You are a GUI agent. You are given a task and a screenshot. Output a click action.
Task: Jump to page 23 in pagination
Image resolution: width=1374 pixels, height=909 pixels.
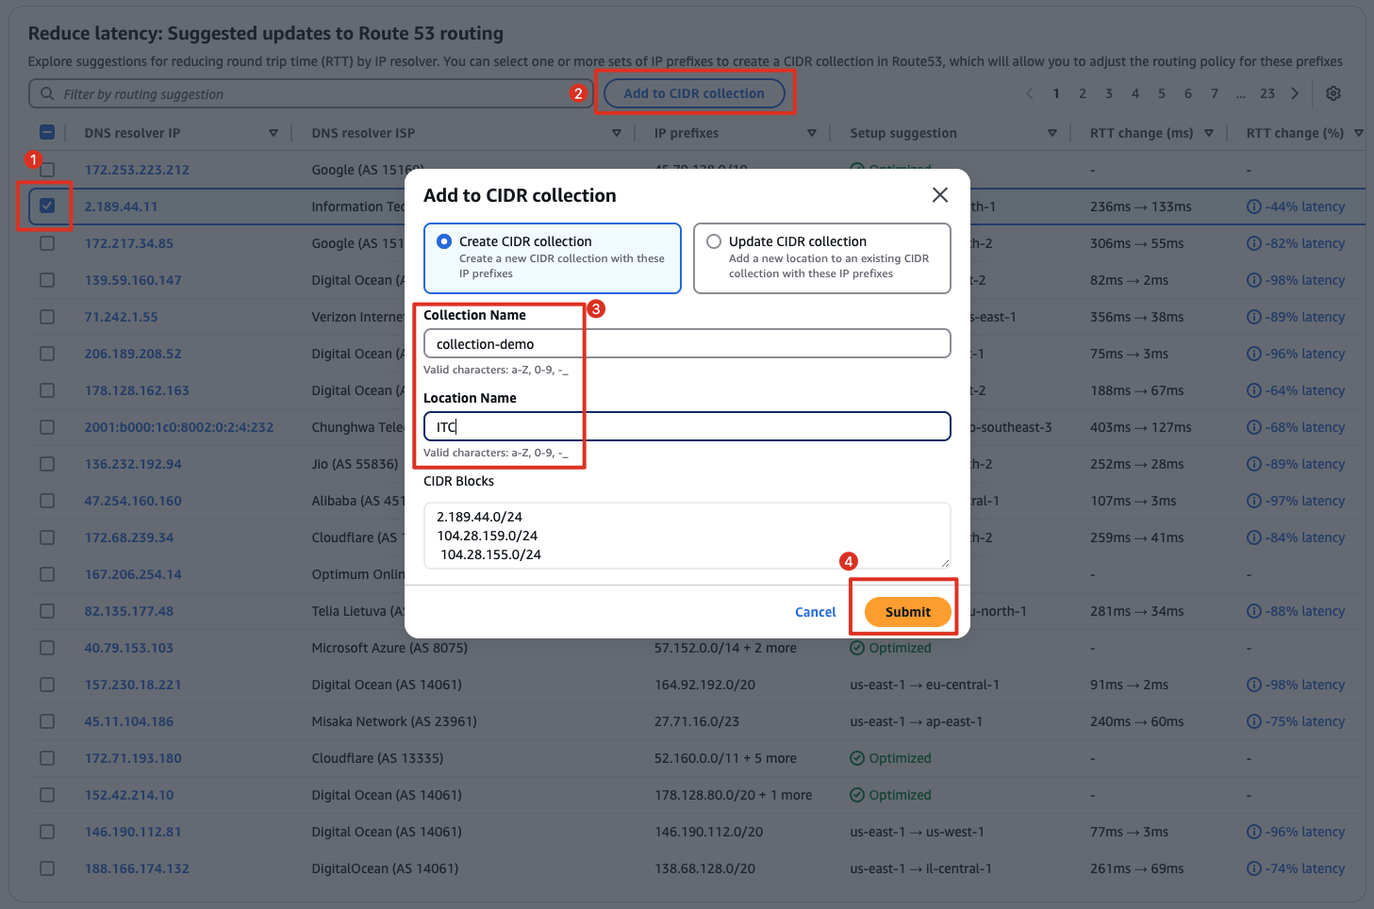coord(1267,93)
